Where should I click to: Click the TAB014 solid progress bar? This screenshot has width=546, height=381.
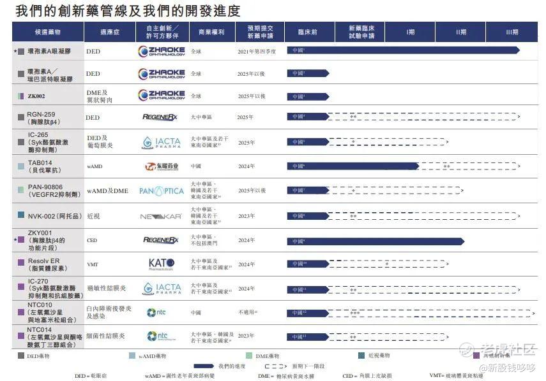pos(353,166)
